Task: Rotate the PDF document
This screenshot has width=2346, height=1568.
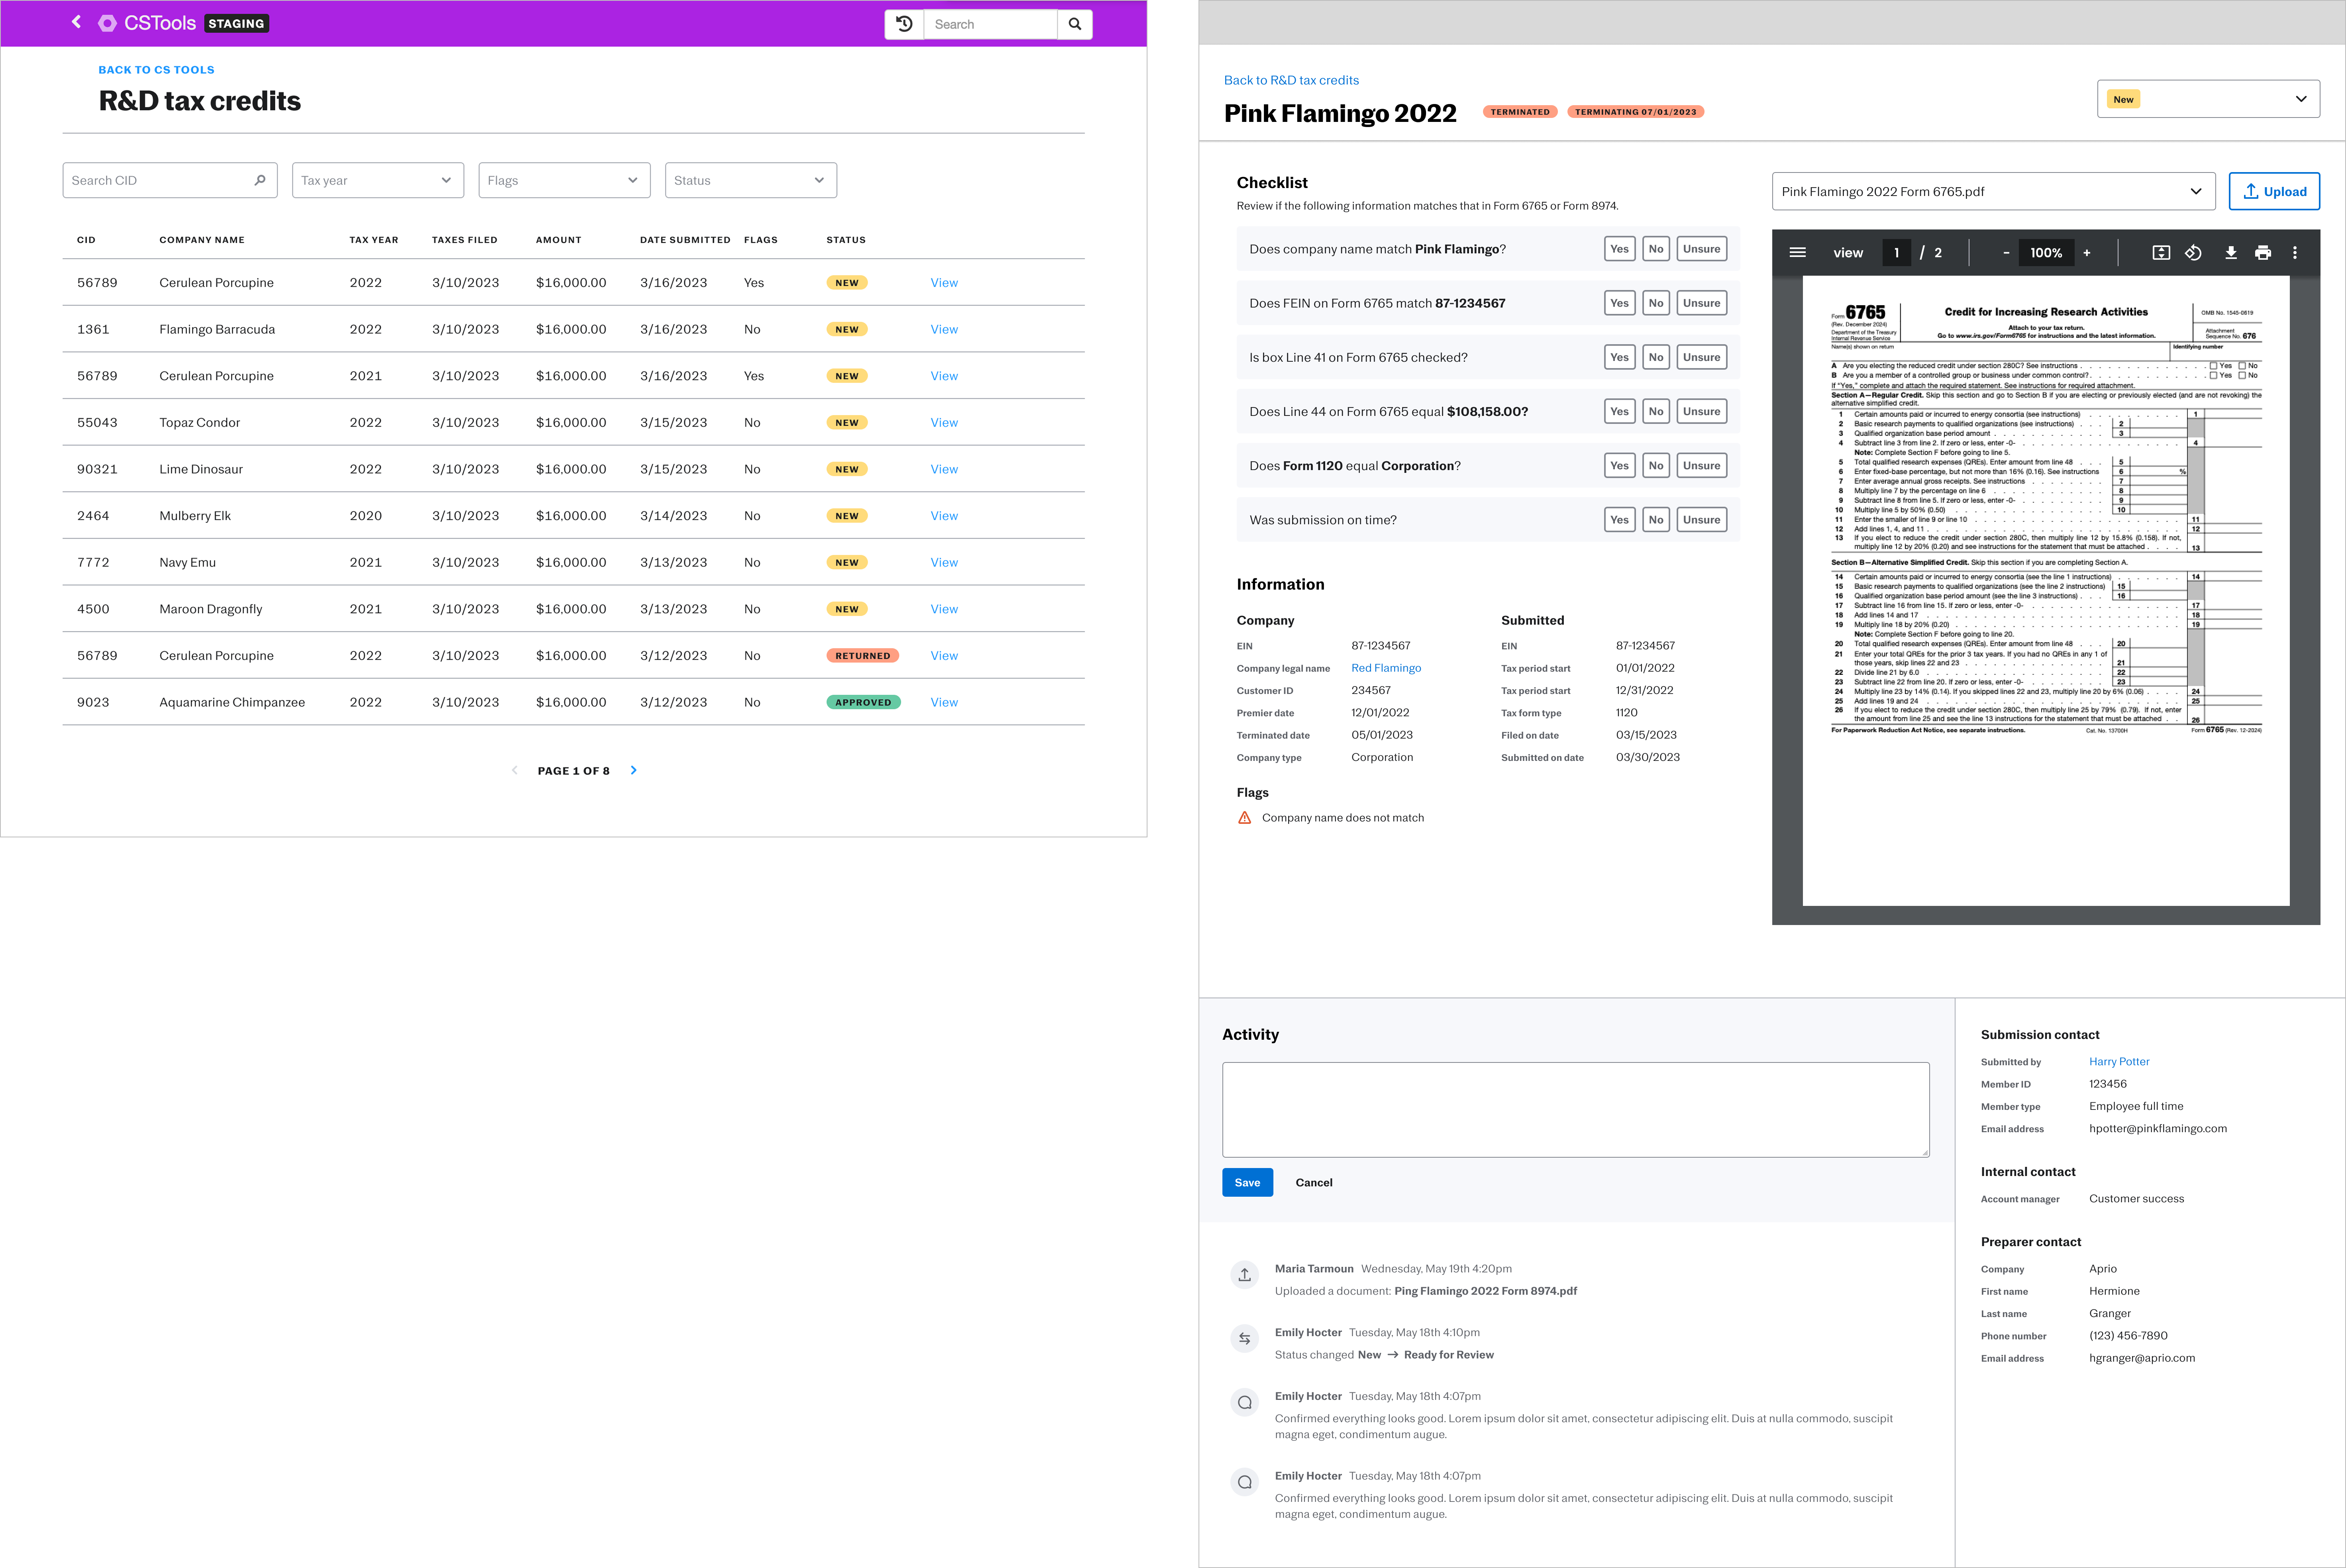Action: tap(2193, 253)
